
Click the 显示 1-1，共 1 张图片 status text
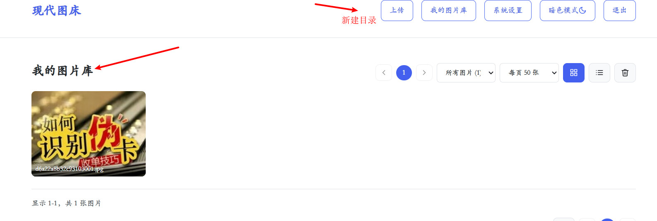(67, 203)
